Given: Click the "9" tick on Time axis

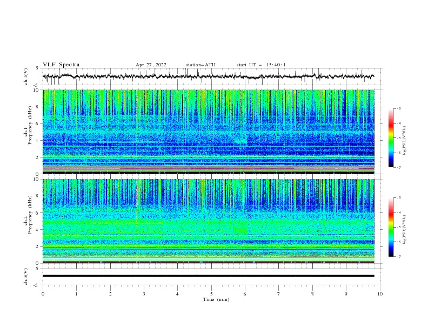Looking at the screenshot, I should point(346,294).
